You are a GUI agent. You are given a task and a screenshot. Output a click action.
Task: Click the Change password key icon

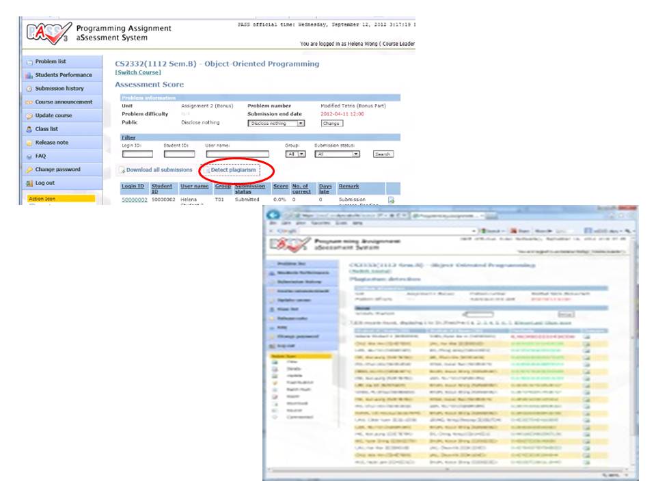tap(29, 169)
